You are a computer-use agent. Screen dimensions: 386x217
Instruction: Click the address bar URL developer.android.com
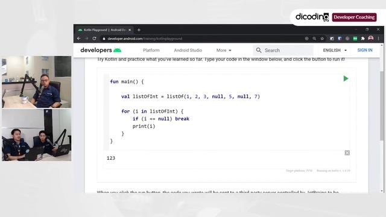tap(145, 39)
